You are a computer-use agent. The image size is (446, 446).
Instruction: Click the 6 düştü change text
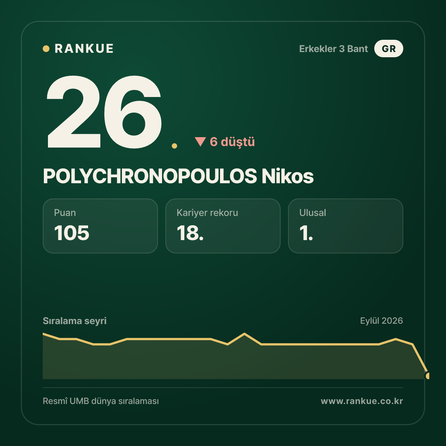(232, 142)
